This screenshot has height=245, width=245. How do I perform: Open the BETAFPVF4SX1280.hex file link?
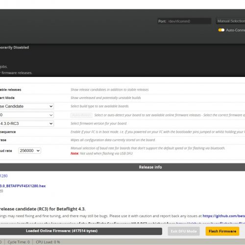pyautogui.click(x=23, y=186)
